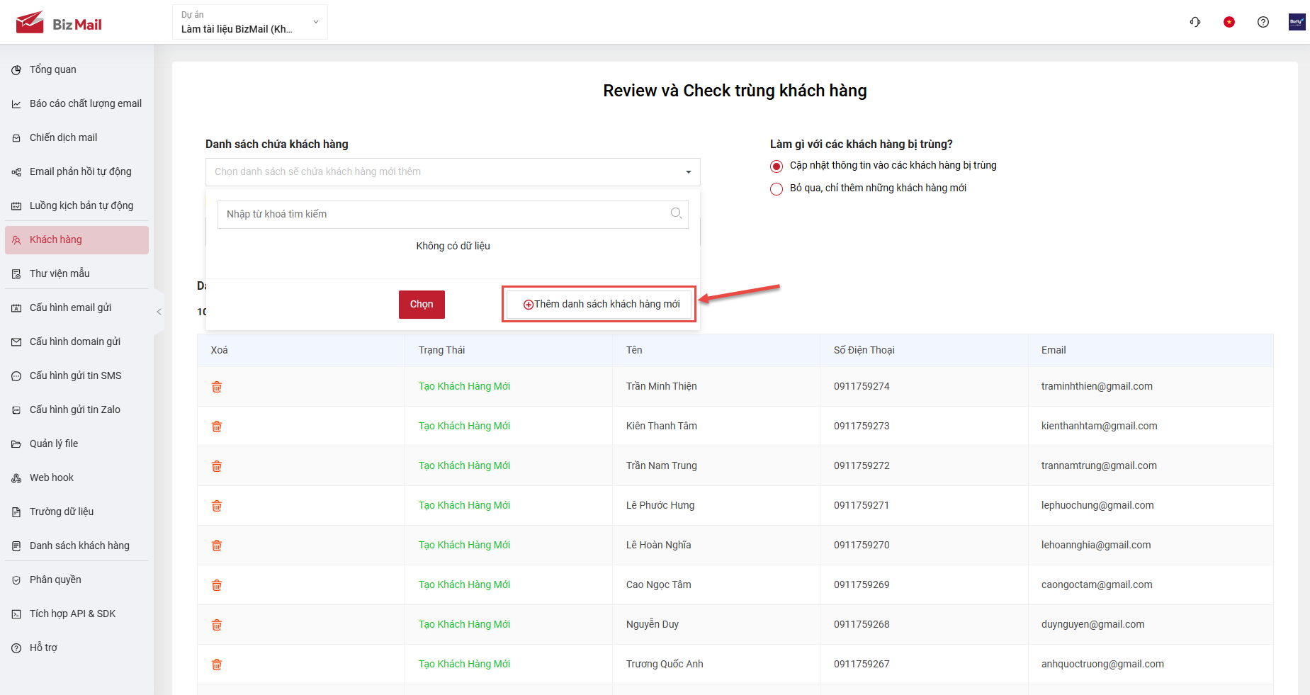Open Email phản hồi tự động
Screen dimensions: 1310x695
(77, 171)
